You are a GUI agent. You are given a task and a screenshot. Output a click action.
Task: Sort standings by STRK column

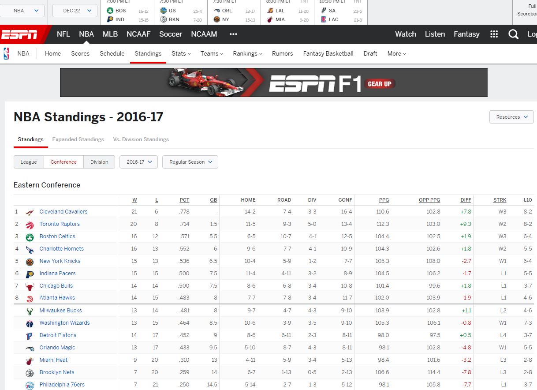click(500, 200)
